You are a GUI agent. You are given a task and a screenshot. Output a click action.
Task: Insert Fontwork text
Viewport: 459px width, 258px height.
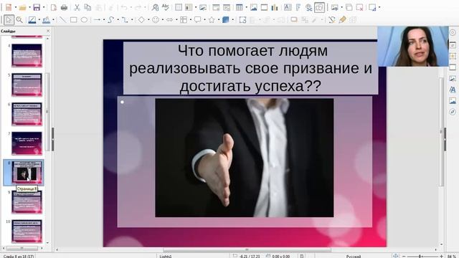298,8
